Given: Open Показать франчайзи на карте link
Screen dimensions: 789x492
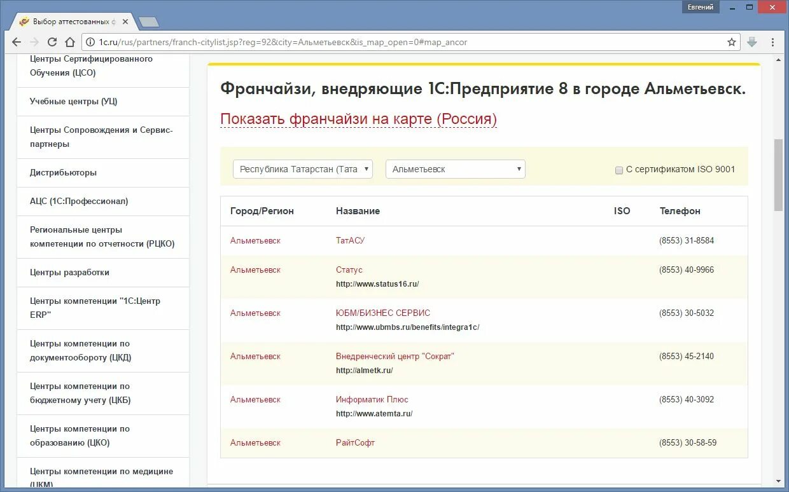Looking at the screenshot, I should pos(358,120).
